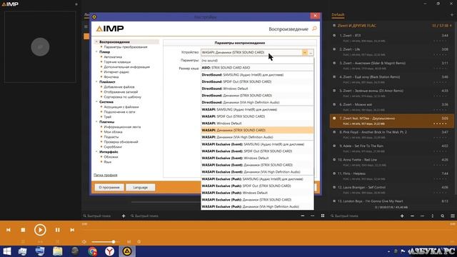Image resolution: width=457 pixels, height=257 pixels.
Task: Select the (no sound) option
Action: pos(257,61)
